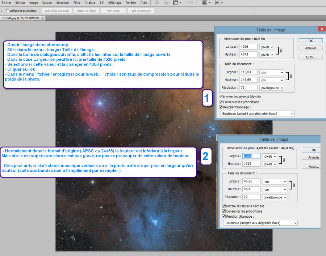Viewport: 326px width, 256px height.
Task: Click Auto... in the 46,9 Mo dialog
Action: [x=311, y=57]
